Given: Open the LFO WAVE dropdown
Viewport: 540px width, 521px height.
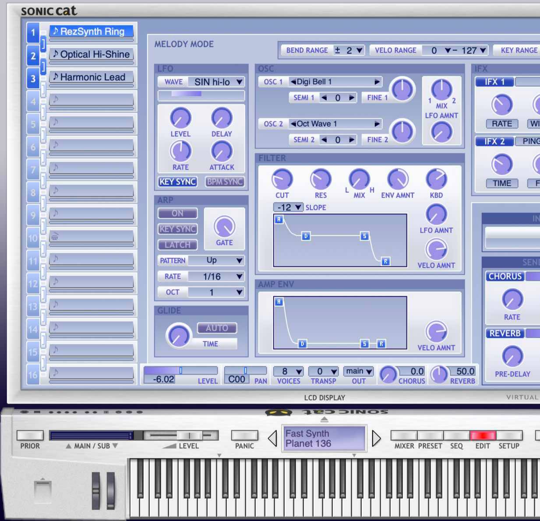Looking at the screenshot, I should (x=216, y=82).
